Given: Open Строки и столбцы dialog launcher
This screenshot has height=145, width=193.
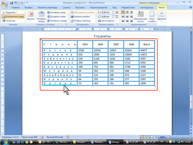Looking at the screenshot, I should pos(67,24).
